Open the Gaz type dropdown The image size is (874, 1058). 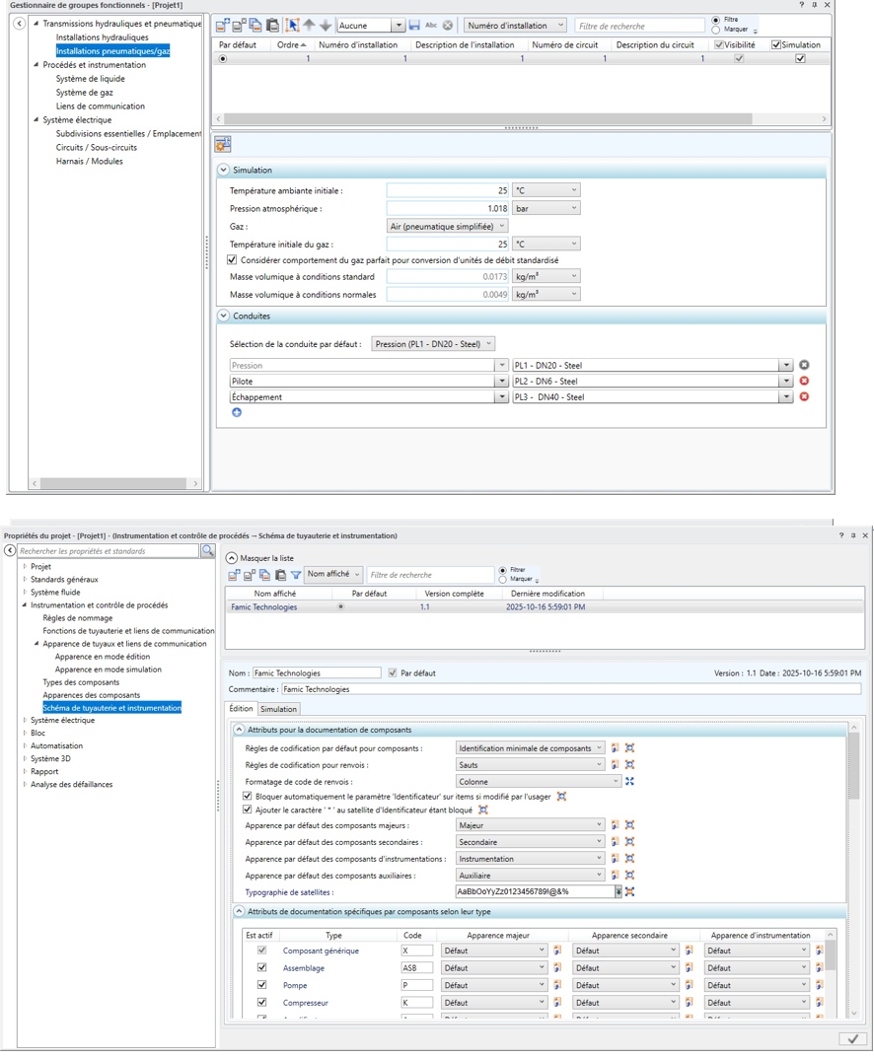(x=447, y=226)
